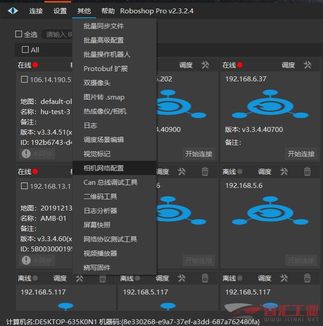
Task: Open the 连接 menu
Action: point(36,11)
